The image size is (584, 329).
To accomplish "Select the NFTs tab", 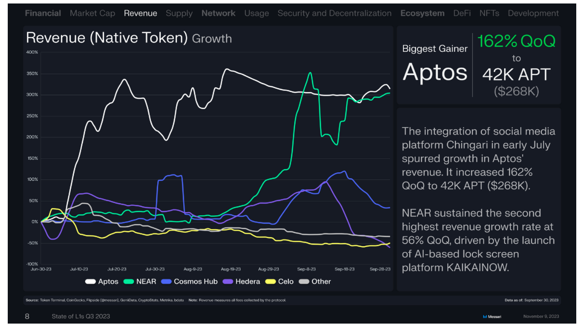I will (x=489, y=13).
